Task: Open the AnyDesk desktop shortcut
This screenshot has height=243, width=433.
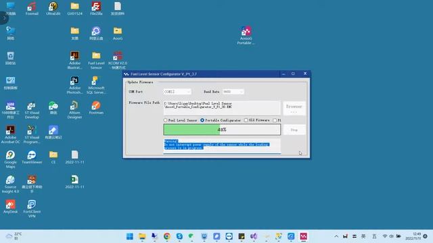Action: tap(11, 207)
